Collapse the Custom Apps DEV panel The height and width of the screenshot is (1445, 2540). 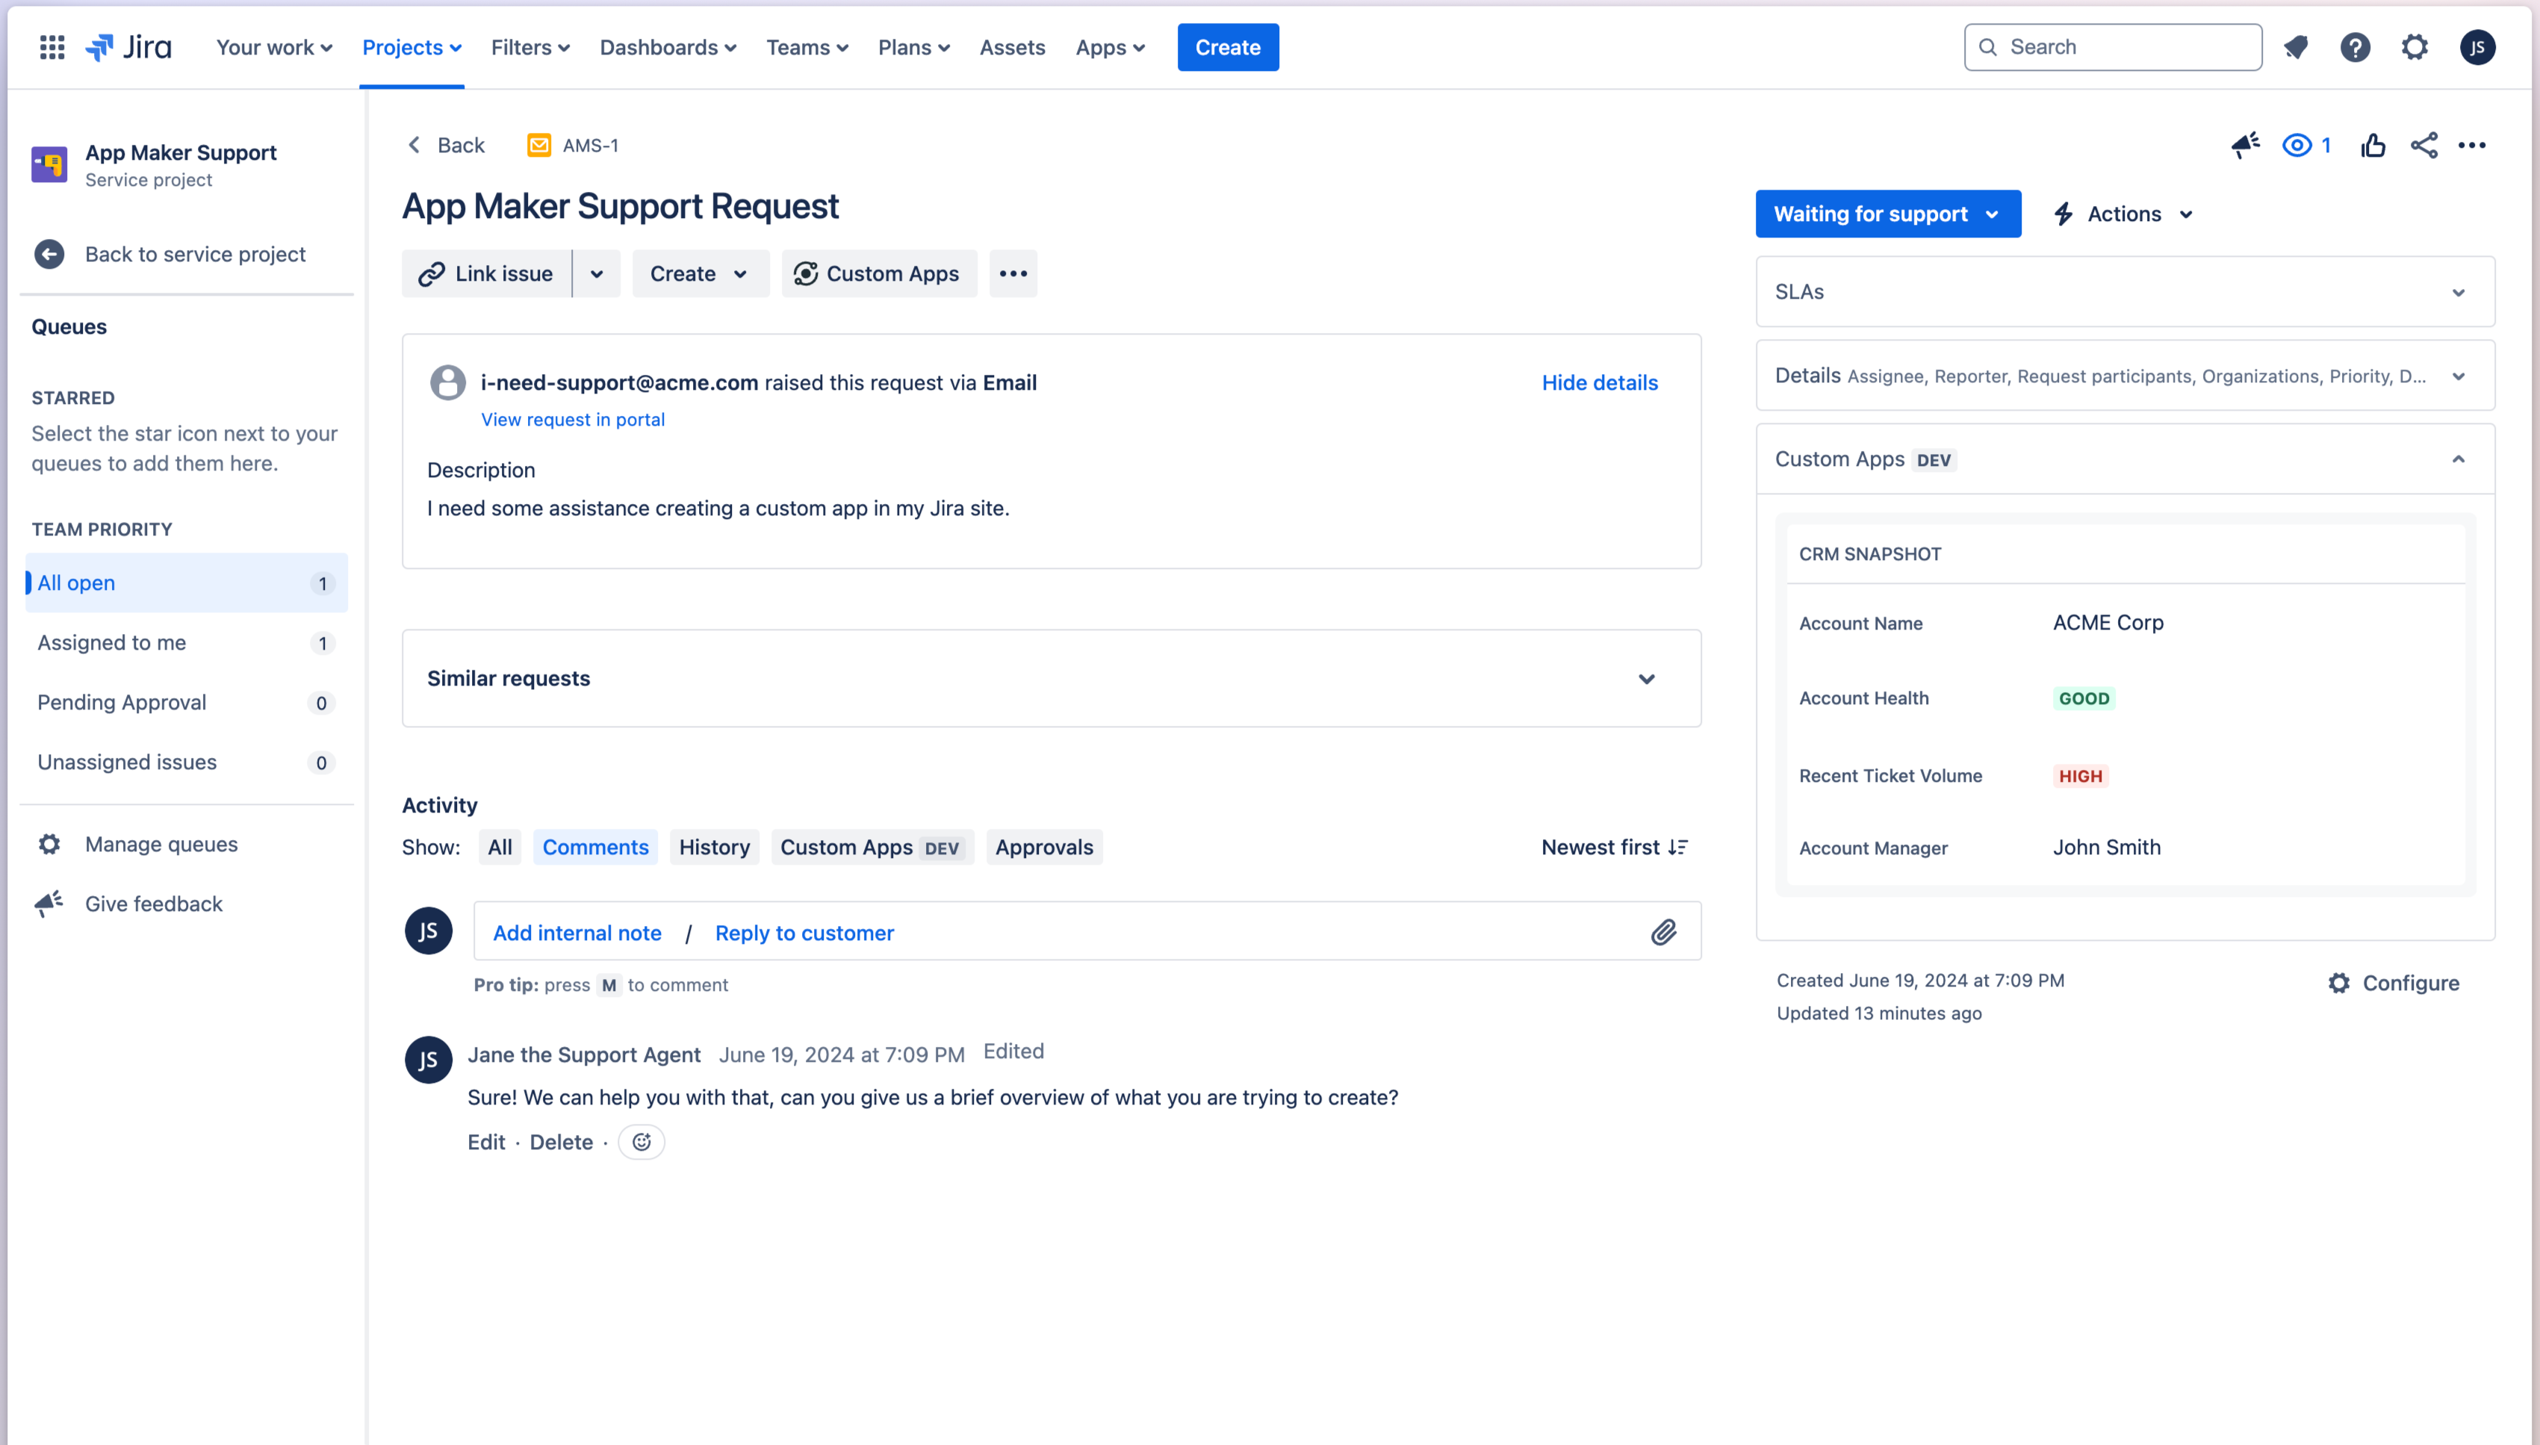pos(2459,459)
